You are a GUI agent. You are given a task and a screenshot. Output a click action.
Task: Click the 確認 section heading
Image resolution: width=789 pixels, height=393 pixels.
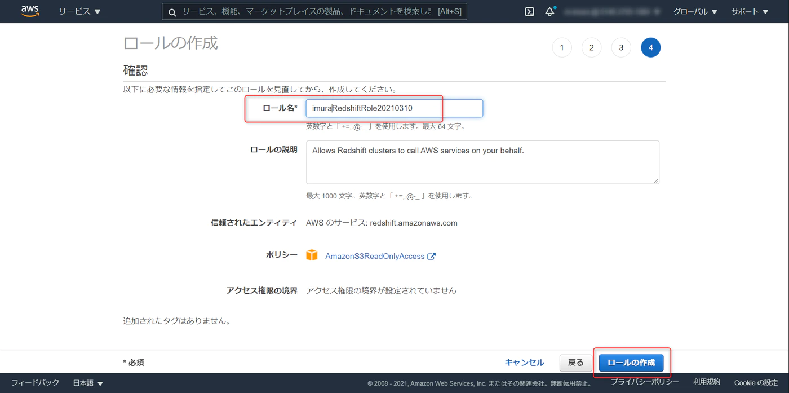click(x=135, y=70)
